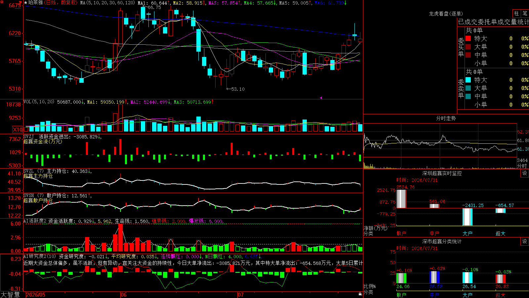Open 设 settings for 深圳超赢实时监控
The image size is (529, 298).
point(525,173)
